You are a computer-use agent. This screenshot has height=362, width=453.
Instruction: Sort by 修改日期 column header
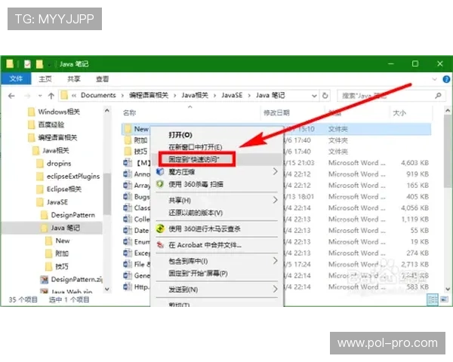[x=276, y=112]
